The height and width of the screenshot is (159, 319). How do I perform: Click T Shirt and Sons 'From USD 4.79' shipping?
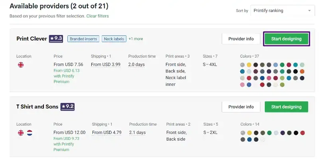pos(106,132)
